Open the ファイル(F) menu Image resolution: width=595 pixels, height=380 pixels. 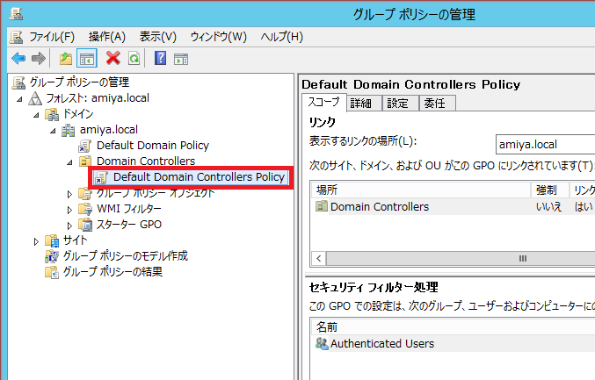click(52, 37)
